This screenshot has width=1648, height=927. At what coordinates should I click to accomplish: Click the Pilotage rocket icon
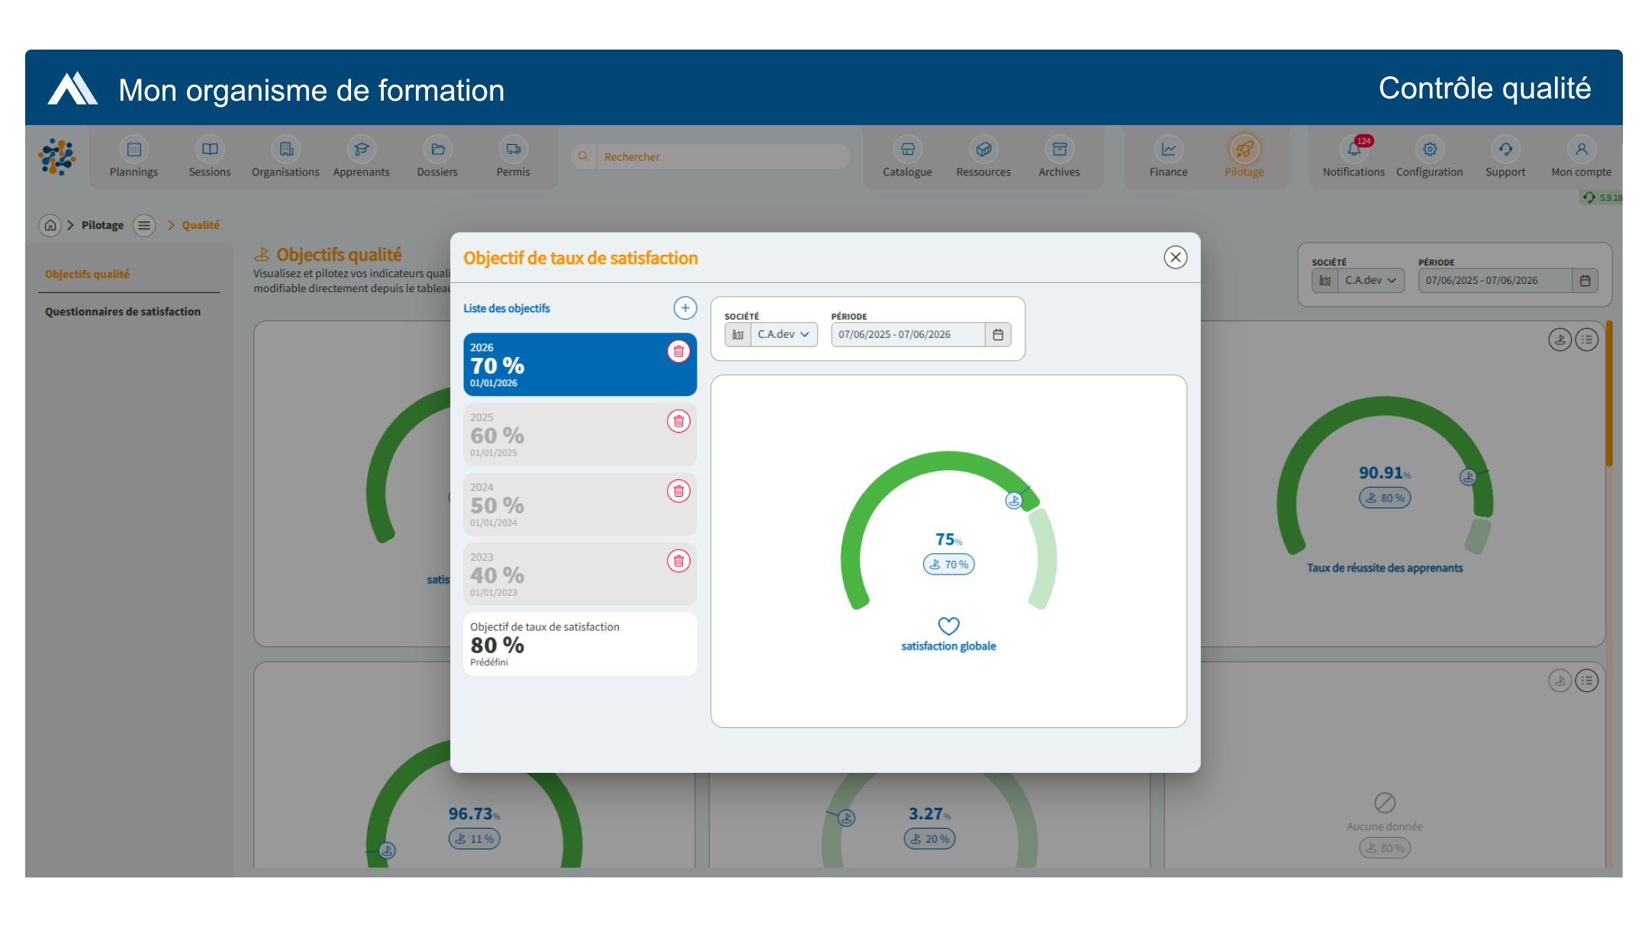coord(1244,150)
